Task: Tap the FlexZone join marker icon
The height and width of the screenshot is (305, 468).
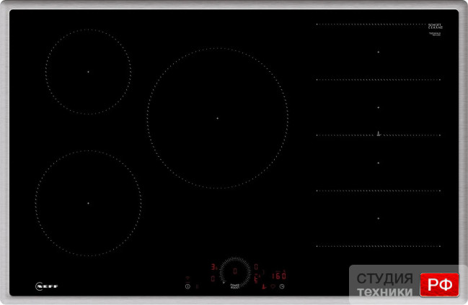Action: [378, 133]
